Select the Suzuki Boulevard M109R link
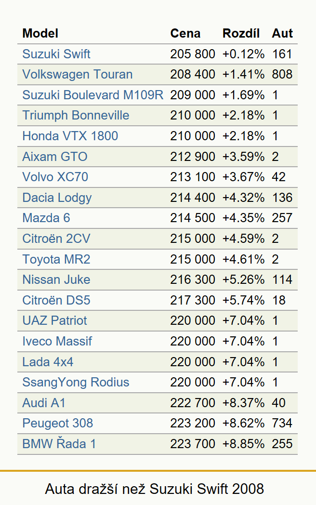This screenshot has height=505, width=316. click(93, 95)
